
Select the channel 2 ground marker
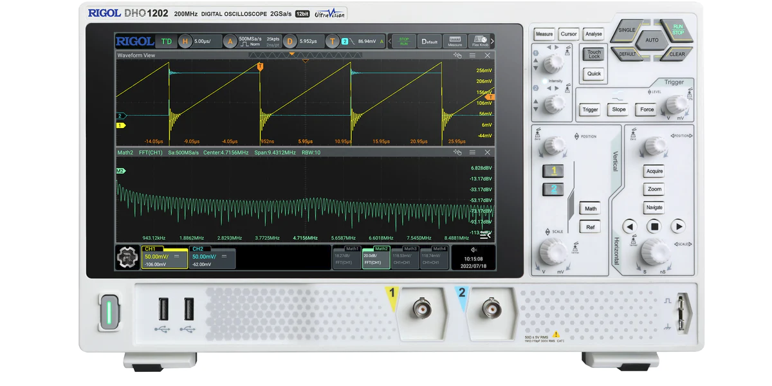coord(120,116)
